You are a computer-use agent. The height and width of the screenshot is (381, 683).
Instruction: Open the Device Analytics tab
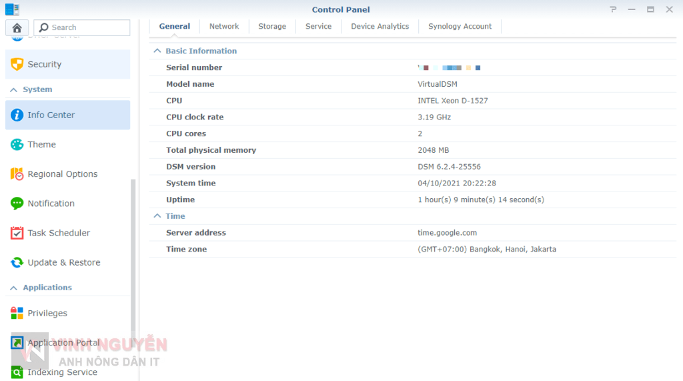coord(380,26)
